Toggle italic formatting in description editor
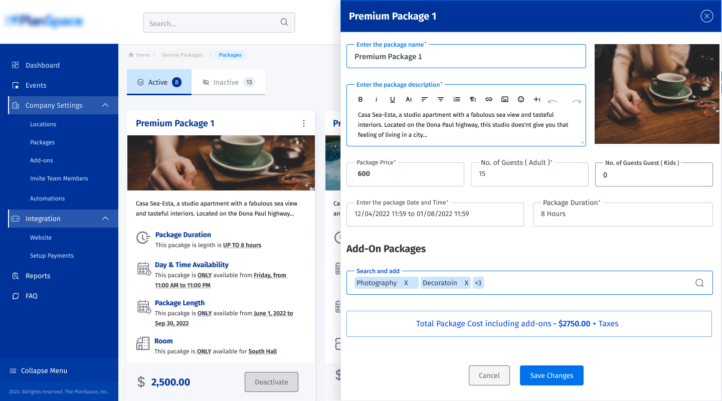722x401 pixels. (x=377, y=99)
